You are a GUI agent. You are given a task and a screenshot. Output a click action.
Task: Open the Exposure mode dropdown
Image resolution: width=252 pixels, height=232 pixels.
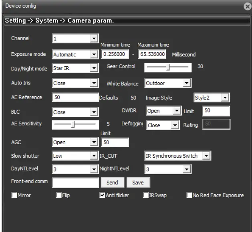[75, 54]
